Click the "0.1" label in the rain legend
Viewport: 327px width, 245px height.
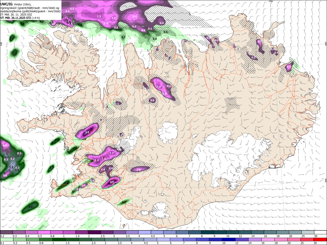point(2,243)
